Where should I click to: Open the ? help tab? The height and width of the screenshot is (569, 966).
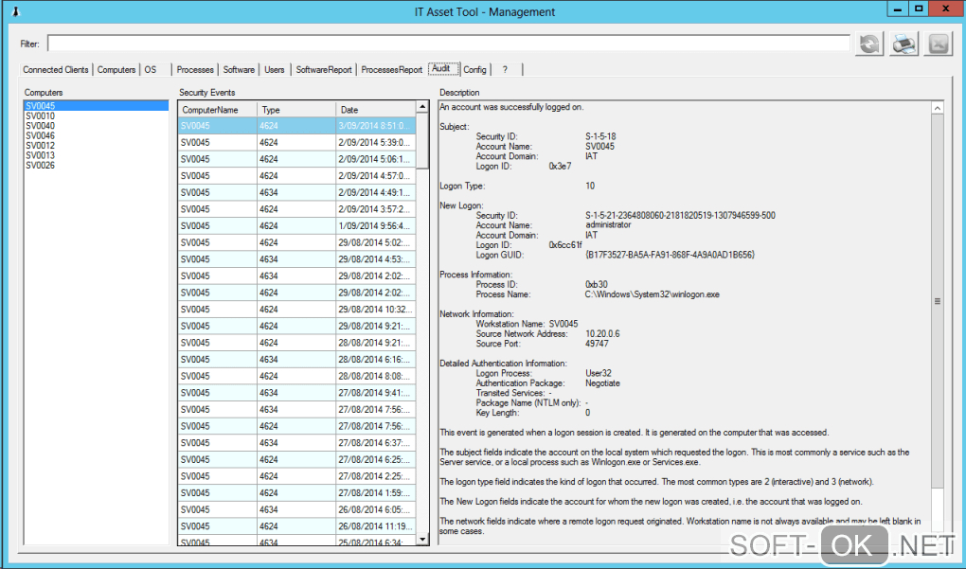click(506, 69)
